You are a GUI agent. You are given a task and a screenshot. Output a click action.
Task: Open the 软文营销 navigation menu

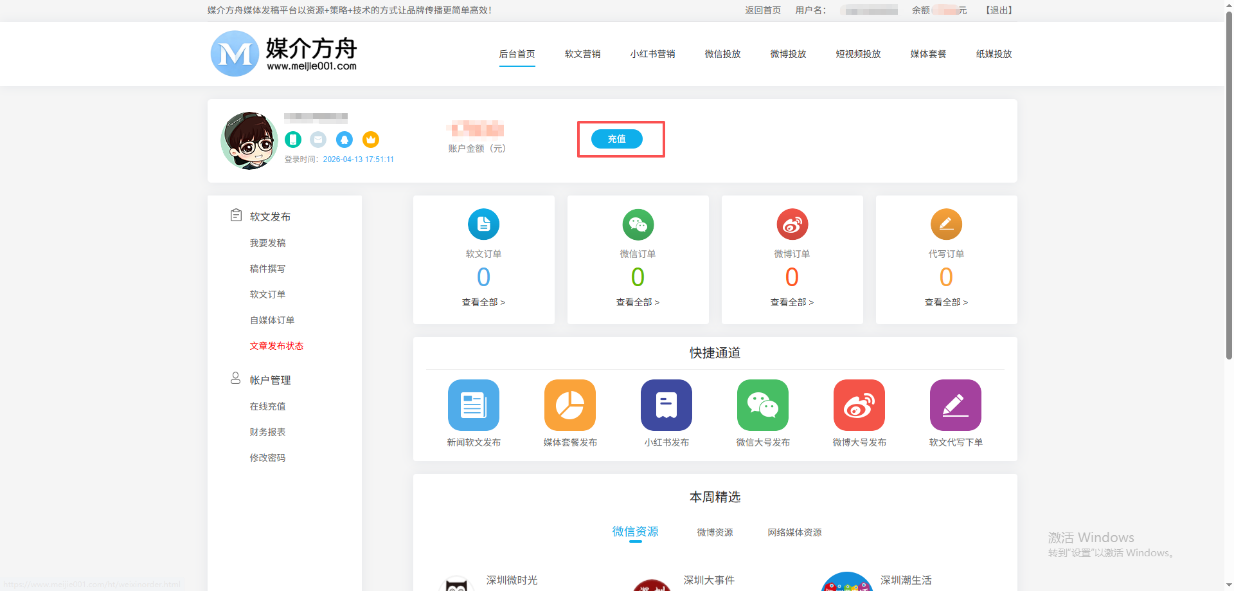[x=582, y=54]
